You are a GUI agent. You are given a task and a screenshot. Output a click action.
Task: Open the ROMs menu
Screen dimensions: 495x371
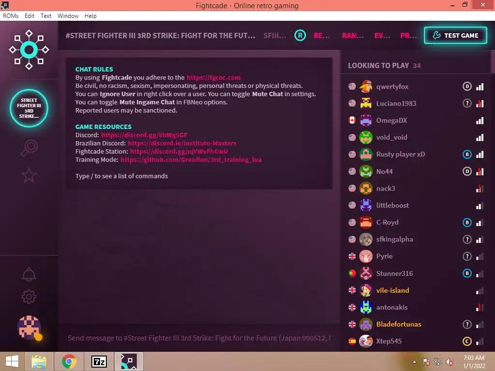click(11, 16)
